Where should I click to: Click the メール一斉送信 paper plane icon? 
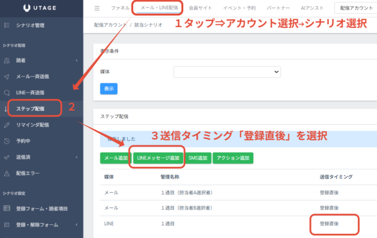point(7,76)
